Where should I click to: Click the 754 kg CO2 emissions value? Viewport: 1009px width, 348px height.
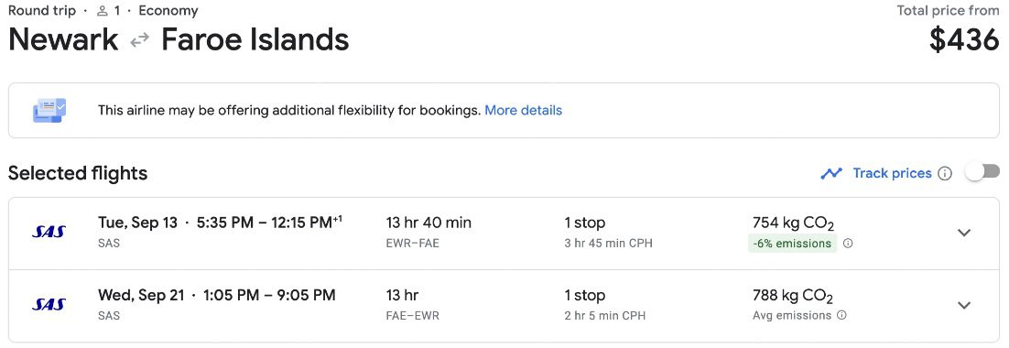click(794, 223)
